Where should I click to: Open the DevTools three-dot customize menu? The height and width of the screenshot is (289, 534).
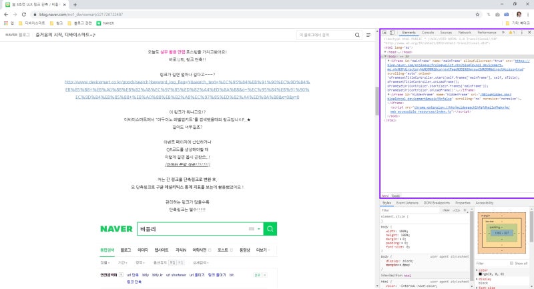pyautogui.click(x=522, y=32)
